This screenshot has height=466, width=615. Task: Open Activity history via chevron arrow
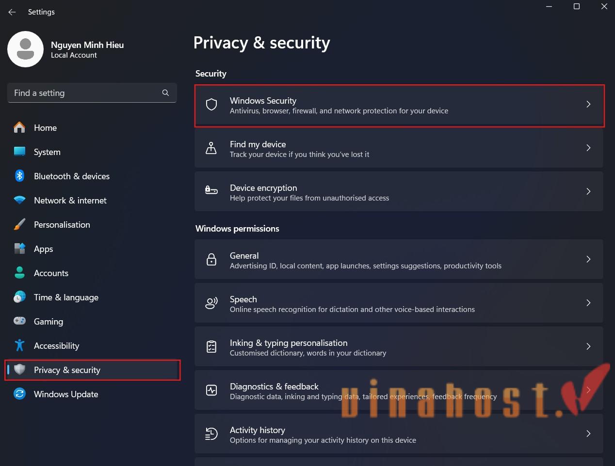pyautogui.click(x=588, y=434)
